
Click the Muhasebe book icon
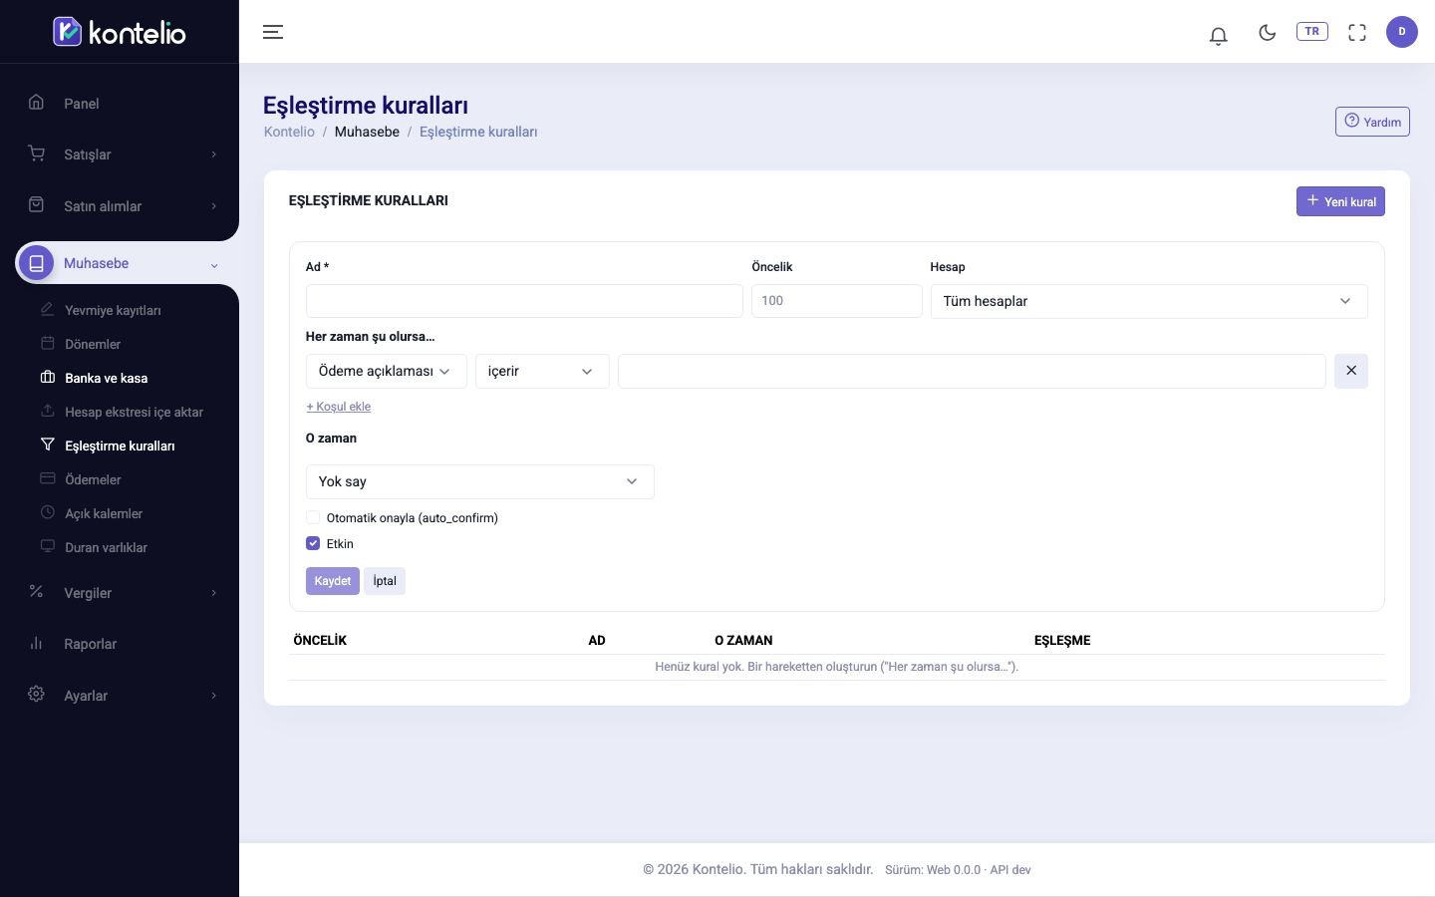pos(37,263)
